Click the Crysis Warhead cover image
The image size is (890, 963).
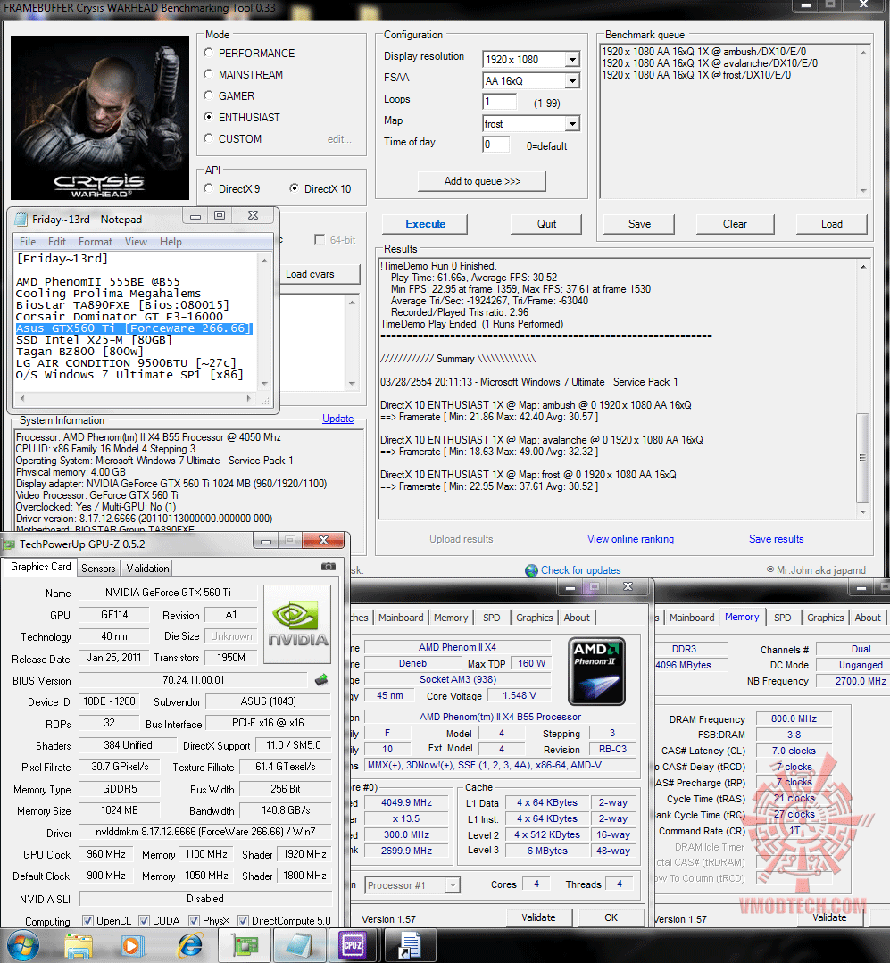click(100, 117)
